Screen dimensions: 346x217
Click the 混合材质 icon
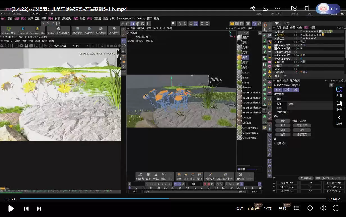114,29
